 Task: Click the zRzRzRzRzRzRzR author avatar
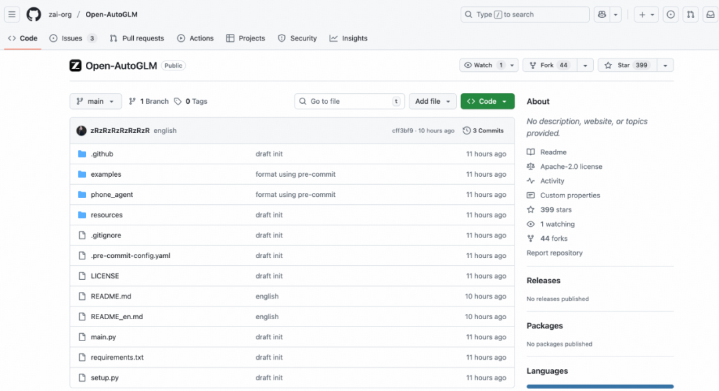click(81, 131)
